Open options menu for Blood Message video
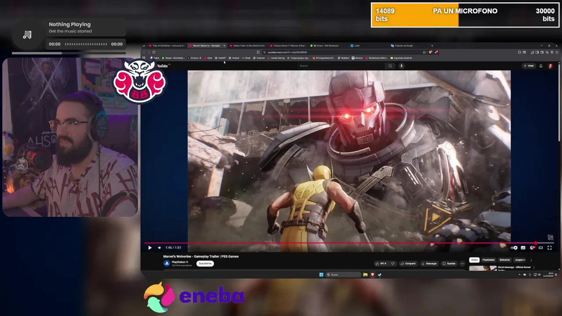Screen dimensions: 562x316 [x=534, y=268]
